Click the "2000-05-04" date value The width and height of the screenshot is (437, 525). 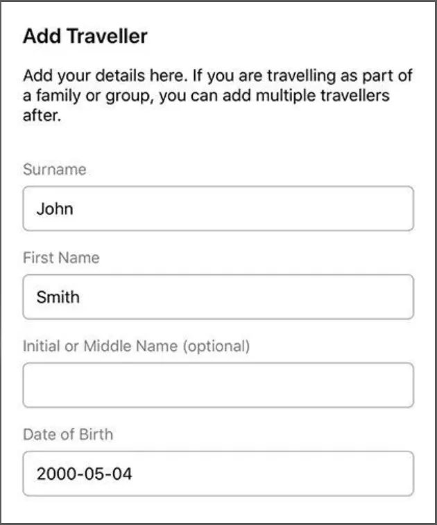click(x=84, y=474)
